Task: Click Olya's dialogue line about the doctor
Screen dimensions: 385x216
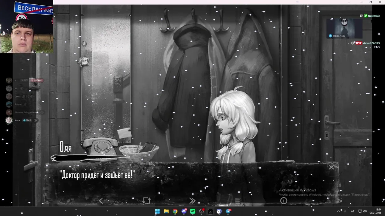Action: (97, 175)
